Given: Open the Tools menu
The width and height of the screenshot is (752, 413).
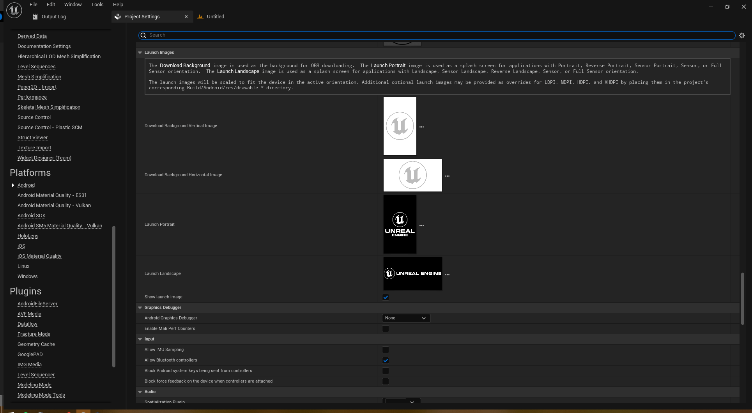Looking at the screenshot, I should tap(97, 5).
